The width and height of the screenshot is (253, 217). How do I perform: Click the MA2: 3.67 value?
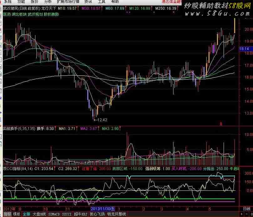point(89,129)
